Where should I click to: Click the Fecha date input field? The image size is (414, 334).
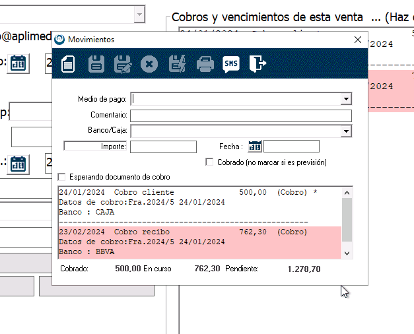291,147
